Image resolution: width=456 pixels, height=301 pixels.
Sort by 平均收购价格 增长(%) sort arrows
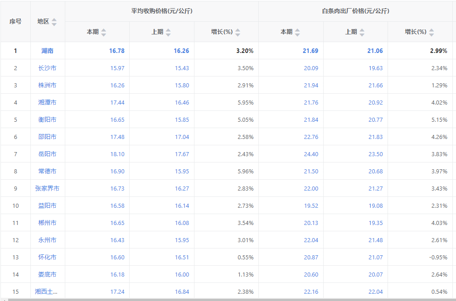pyautogui.click(x=238, y=32)
